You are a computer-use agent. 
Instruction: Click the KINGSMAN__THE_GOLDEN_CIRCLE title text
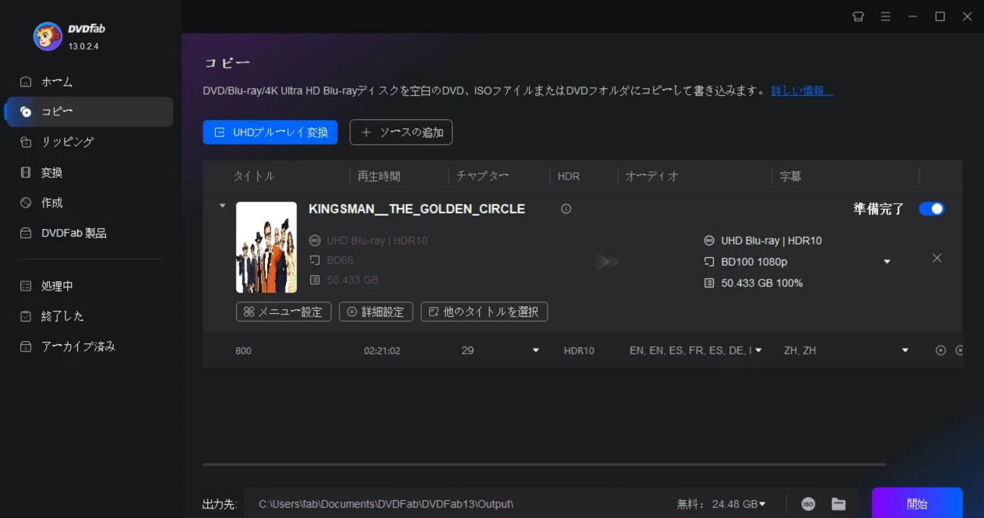pos(417,209)
